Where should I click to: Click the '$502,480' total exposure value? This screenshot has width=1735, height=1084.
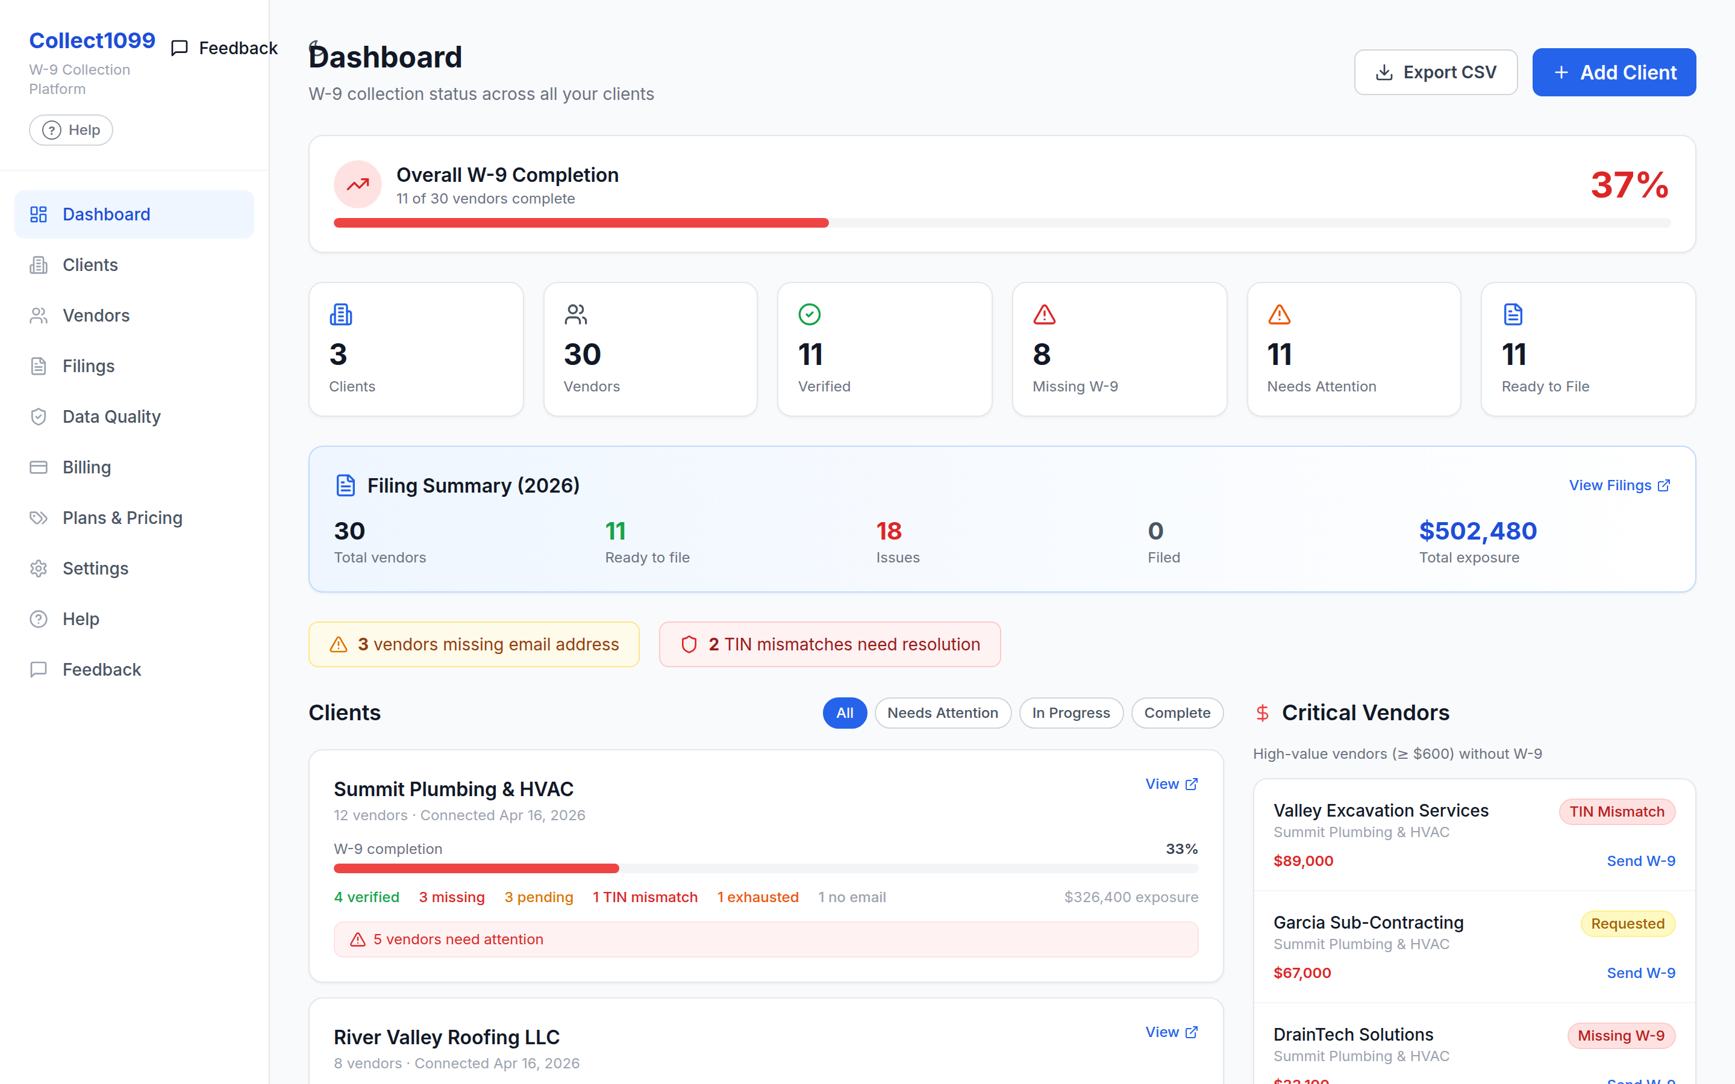[1478, 531]
